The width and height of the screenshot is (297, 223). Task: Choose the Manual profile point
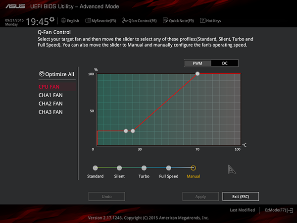(x=193, y=168)
